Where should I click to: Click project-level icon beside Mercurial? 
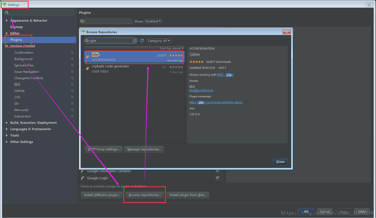(72, 110)
